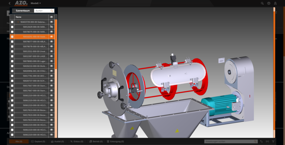
Task: Toggle the header eye visibility column icon
Action: pyautogui.click(x=52, y=17)
